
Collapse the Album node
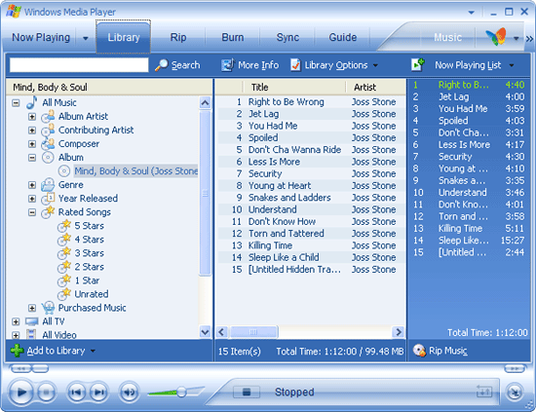pos(32,158)
